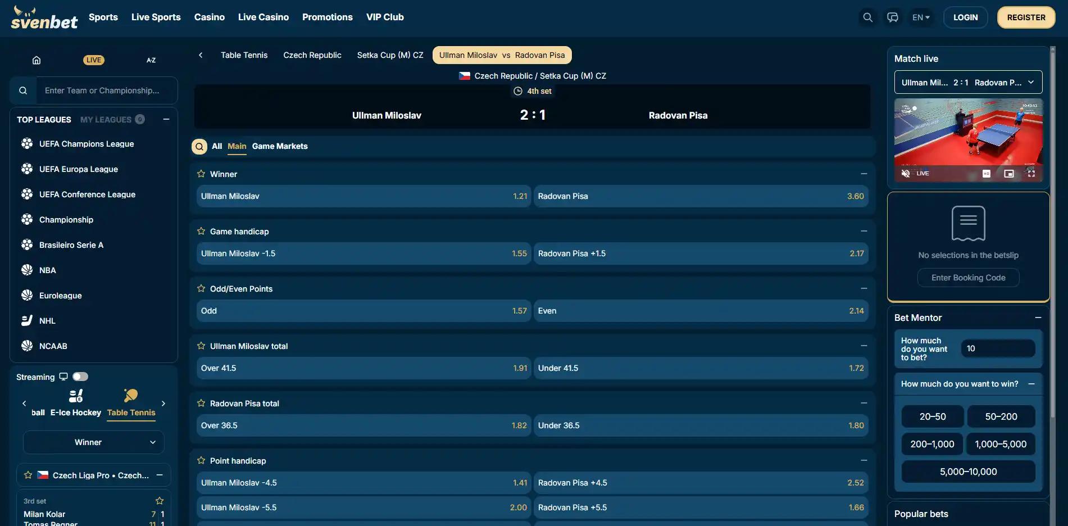Screen dimensions: 1068x526
Task: Select the 5,000–10,000 win range
Action: pos(969,471)
